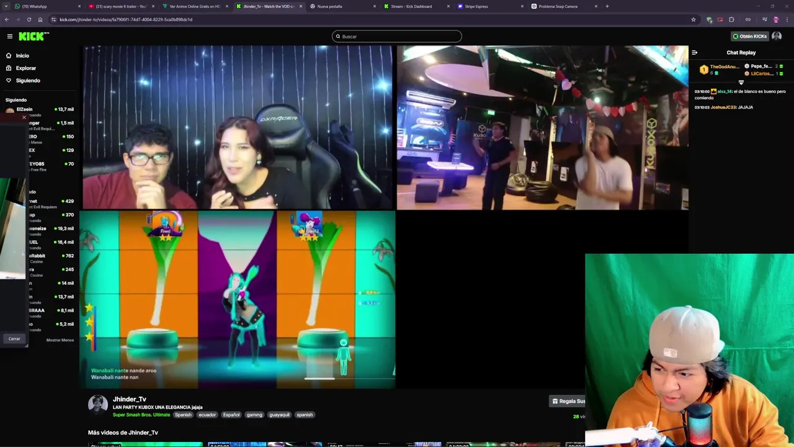
Task: Click the Cerrar button on the popup
Action: [x=14, y=339]
